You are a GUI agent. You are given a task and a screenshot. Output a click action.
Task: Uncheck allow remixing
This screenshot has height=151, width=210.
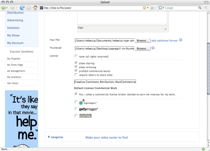coord(76,67)
